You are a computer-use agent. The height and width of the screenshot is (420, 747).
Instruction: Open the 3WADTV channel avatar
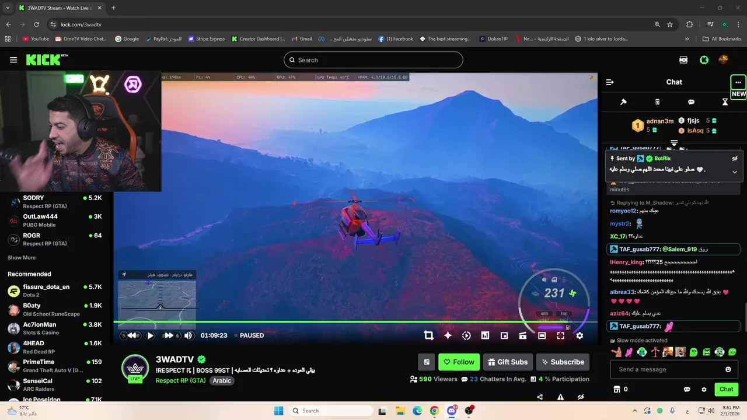click(x=135, y=367)
